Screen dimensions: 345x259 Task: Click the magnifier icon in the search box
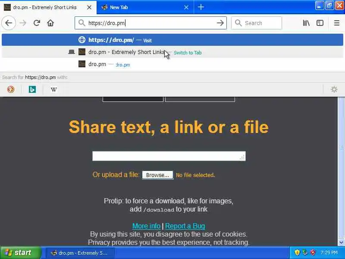tap(238, 23)
